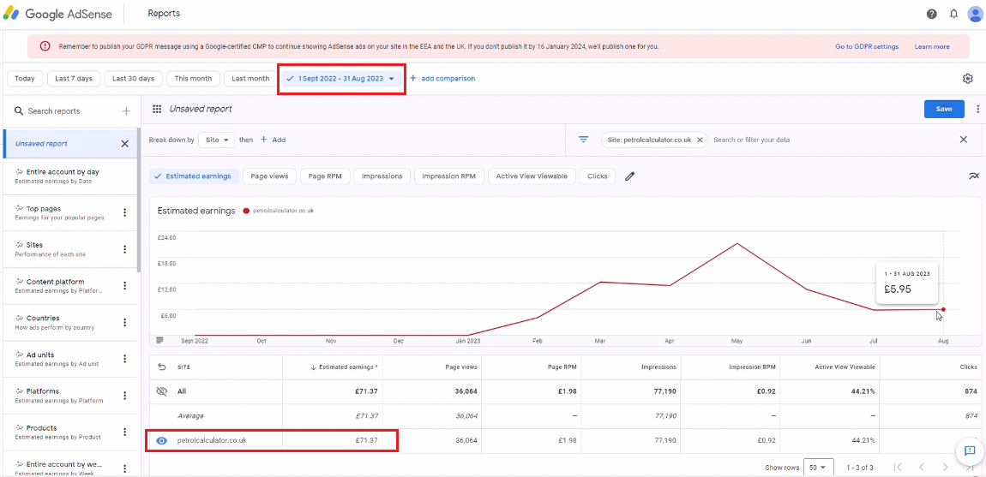
Task: Toggle the Impressions metric chip
Action: coord(382,176)
